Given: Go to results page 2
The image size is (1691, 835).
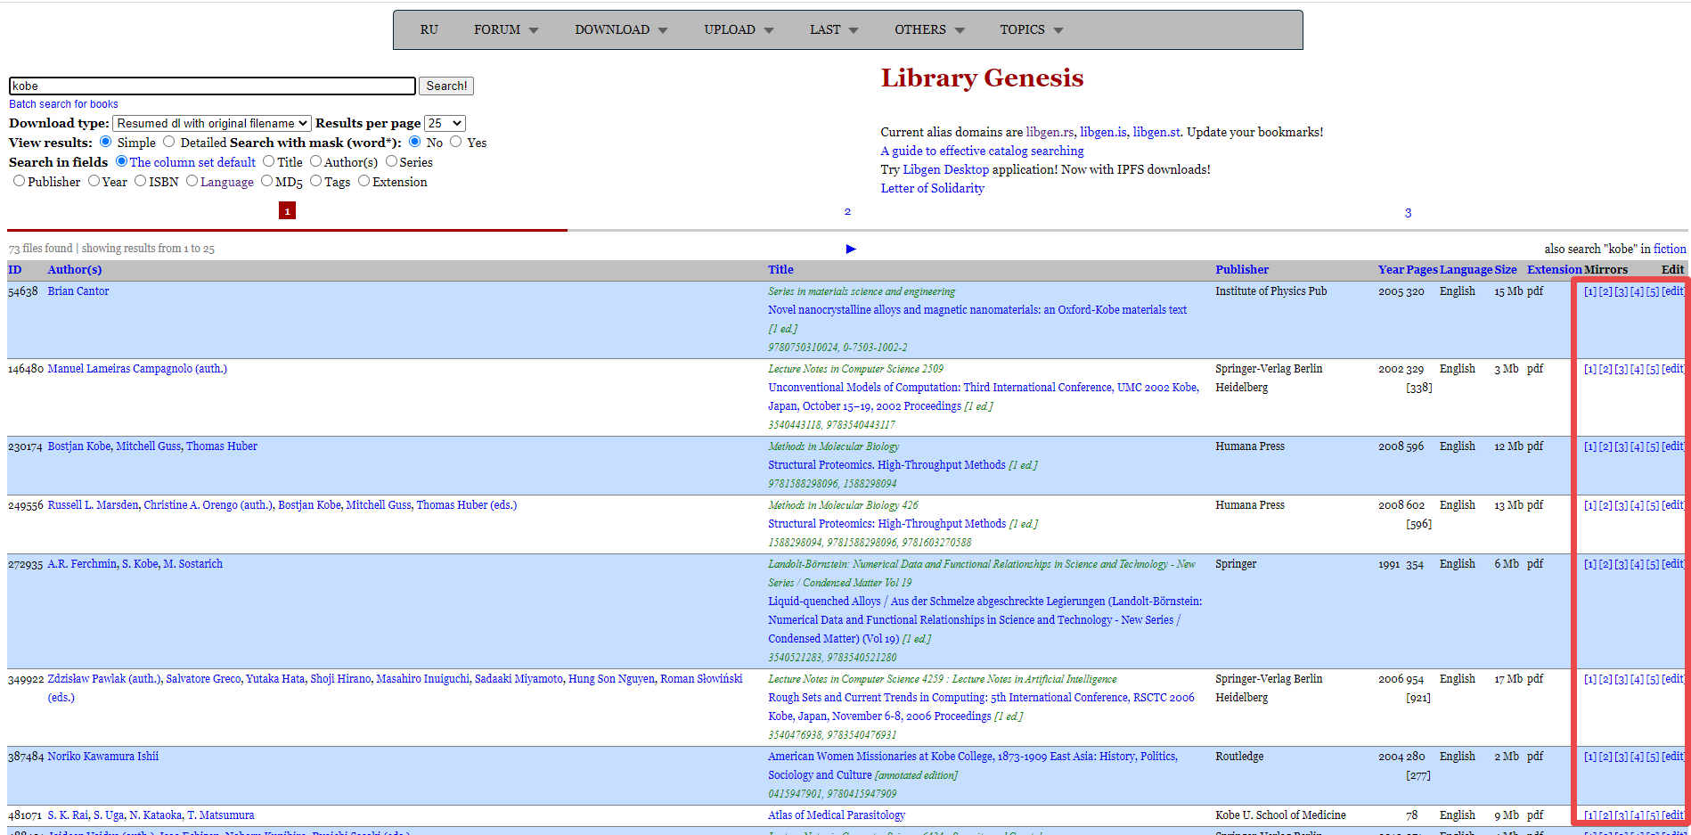Looking at the screenshot, I should pyautogui.click(x=847, y=211).
